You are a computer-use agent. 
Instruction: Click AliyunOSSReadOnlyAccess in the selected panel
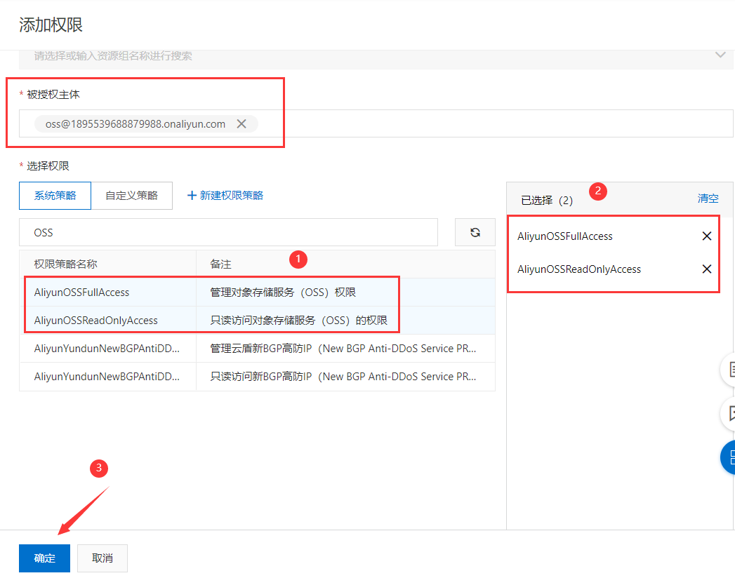pos(579,269)
